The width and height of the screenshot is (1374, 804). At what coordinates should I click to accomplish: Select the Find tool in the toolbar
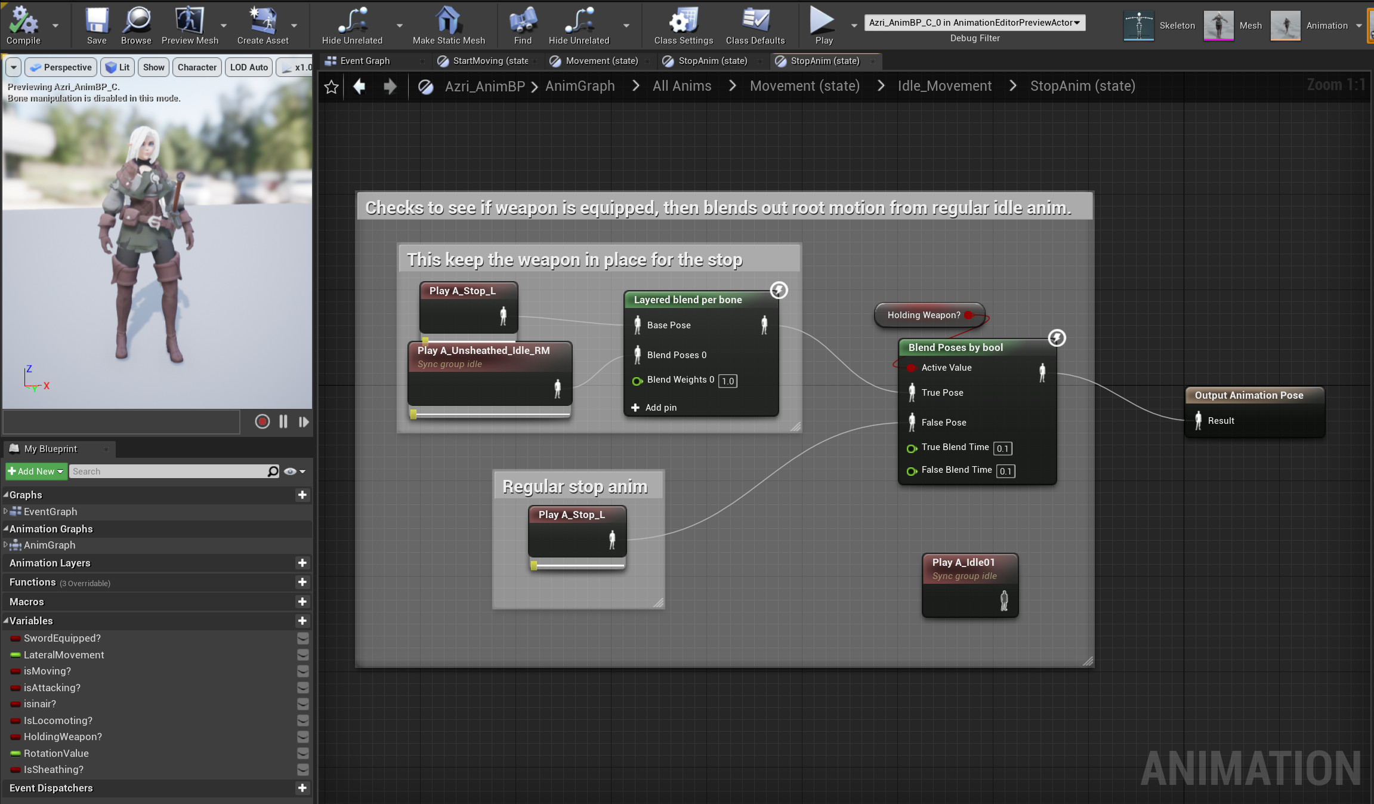[x=522, y=25]
